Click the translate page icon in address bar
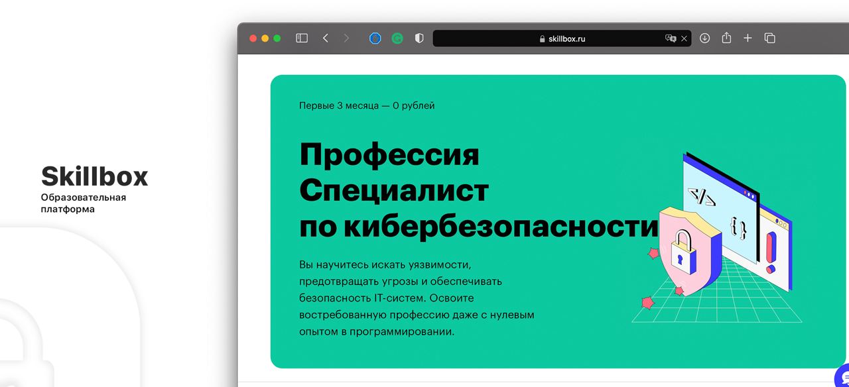Image resolution: width=849 pixels, height=387 pixels. (671, 38)
